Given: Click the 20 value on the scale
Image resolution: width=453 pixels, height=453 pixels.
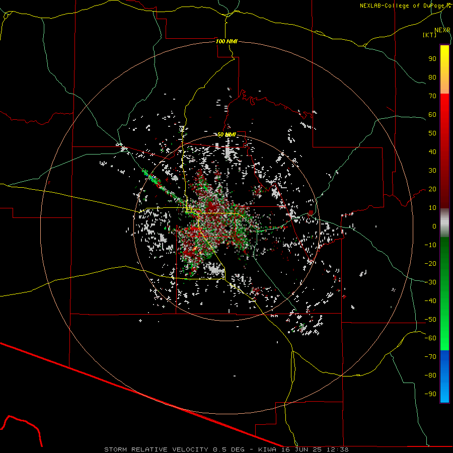Looking at the screenshot, I should (x=432, y=189).
